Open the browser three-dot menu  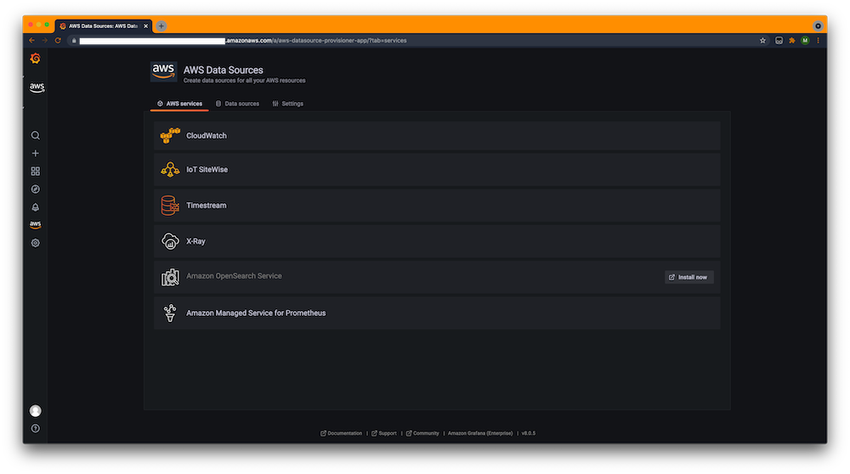coord(818,41)
